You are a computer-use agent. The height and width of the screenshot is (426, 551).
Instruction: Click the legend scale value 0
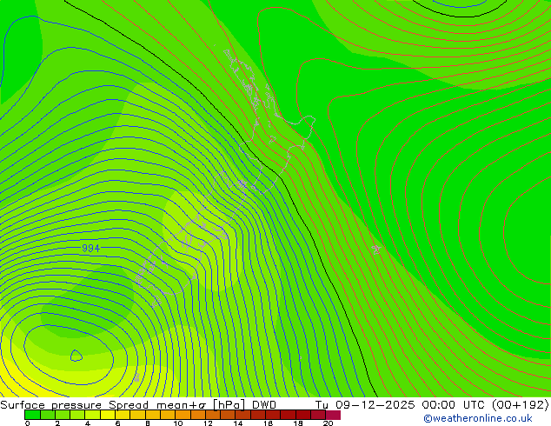[x=28, y=423]
